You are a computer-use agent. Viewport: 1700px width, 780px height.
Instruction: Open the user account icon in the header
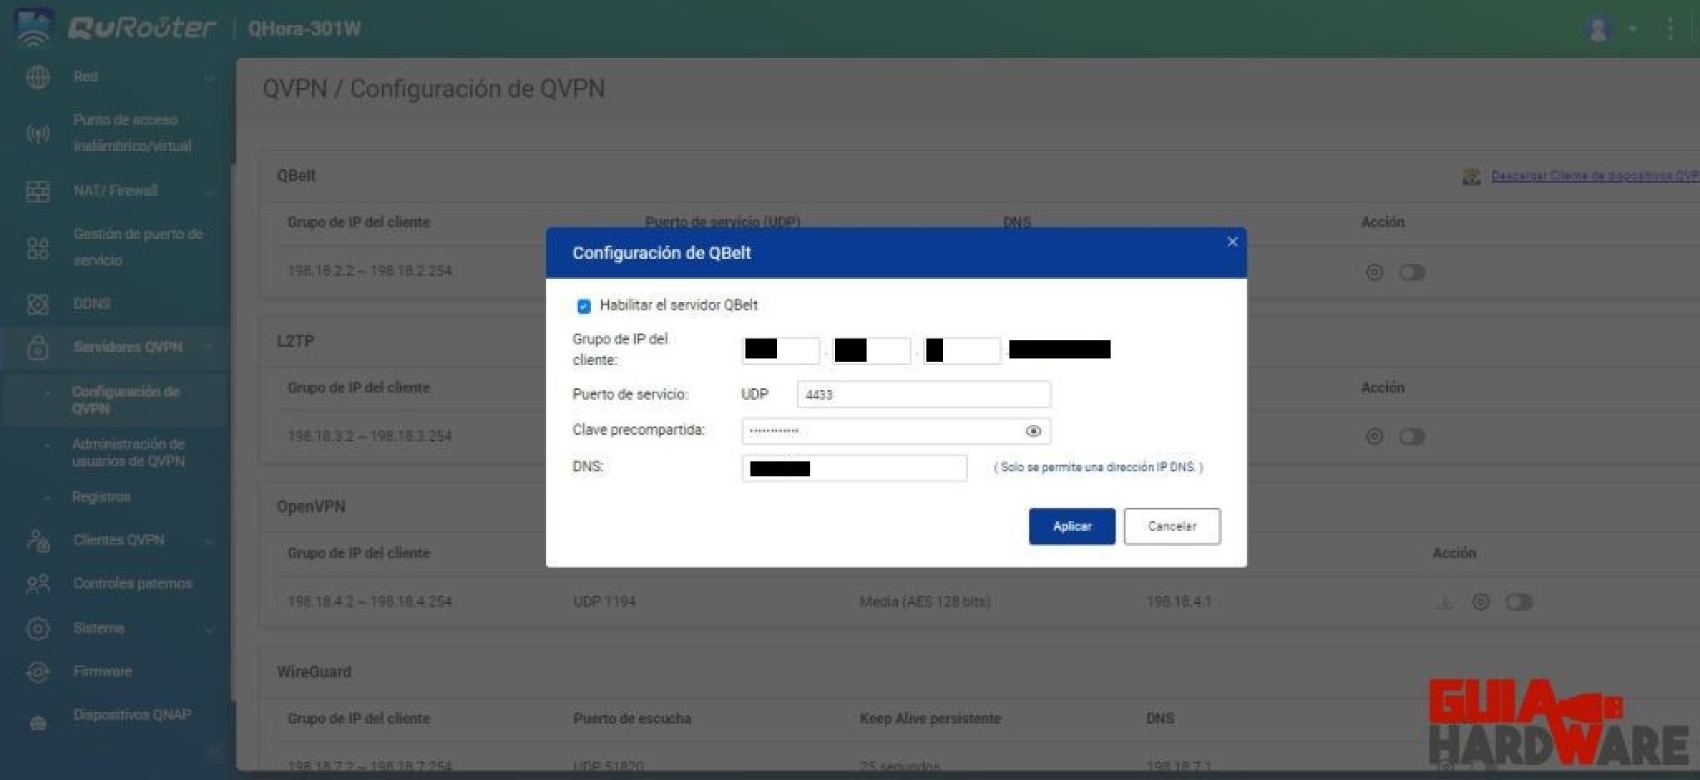1595,28
